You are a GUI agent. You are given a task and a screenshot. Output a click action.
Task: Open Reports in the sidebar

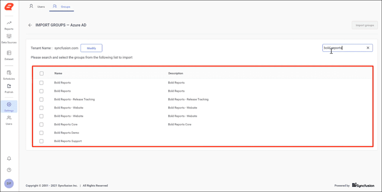pyautogui.click(x=9, y=26)
